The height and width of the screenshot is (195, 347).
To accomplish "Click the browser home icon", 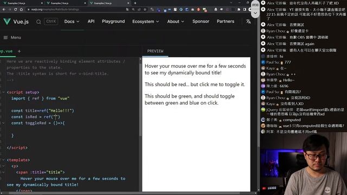I will tap(21, 10).
